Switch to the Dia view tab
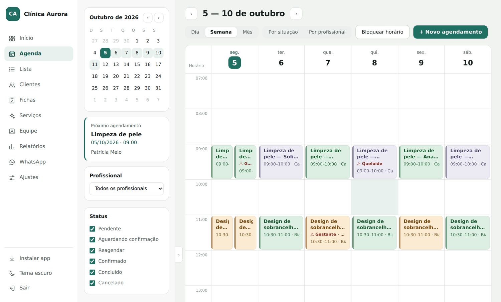 coord(195,32)
